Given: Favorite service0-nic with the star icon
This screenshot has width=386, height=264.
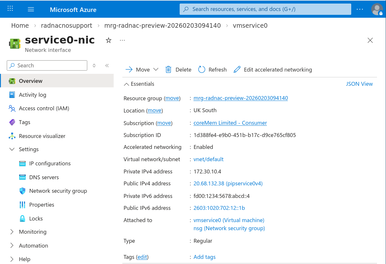Looking at the screenshot, I should [108, 40].
